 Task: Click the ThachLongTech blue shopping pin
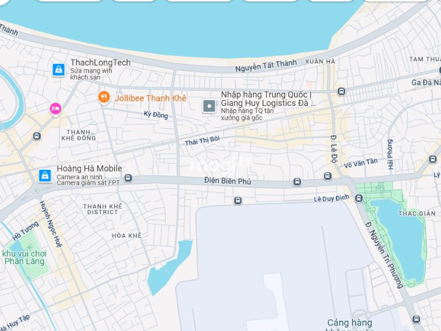58,70
